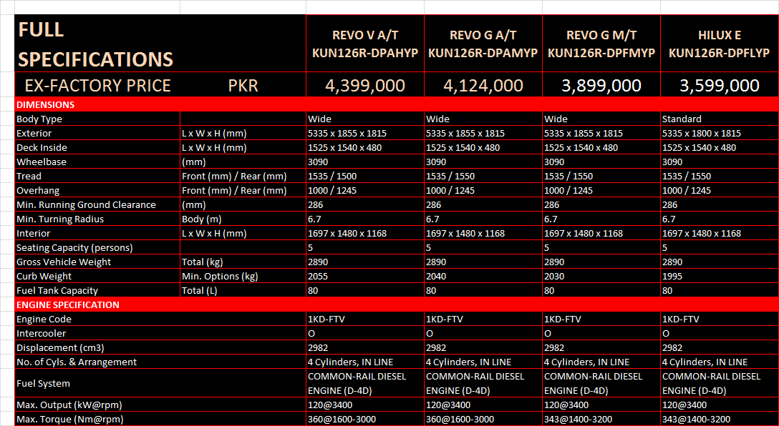Screen dimensions: 779x426
Task: Select the Tread row label
Action: [x=97, y=176]
